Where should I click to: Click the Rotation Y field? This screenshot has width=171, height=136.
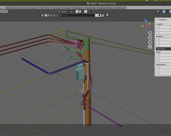tap(163, 42)
